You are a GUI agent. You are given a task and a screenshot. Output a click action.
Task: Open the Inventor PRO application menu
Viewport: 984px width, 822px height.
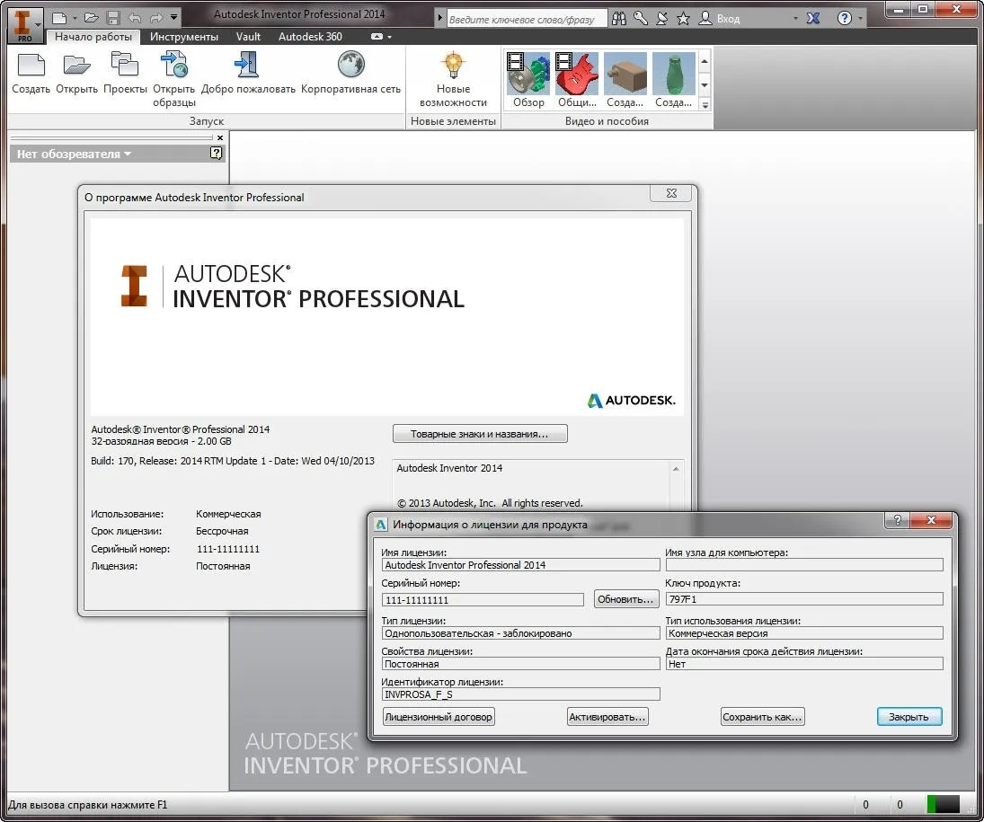tap(25, 25)
